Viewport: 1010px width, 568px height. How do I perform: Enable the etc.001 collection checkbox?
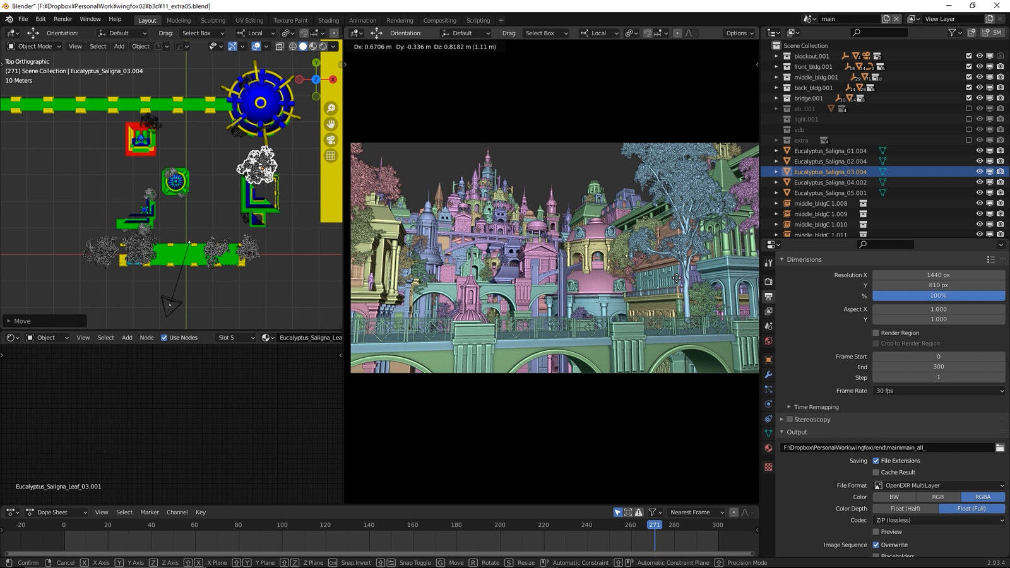pos(969,109)
